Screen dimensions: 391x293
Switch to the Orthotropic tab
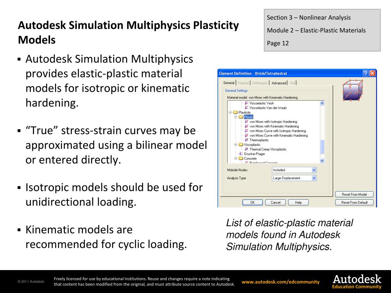(x=260, y=83)
